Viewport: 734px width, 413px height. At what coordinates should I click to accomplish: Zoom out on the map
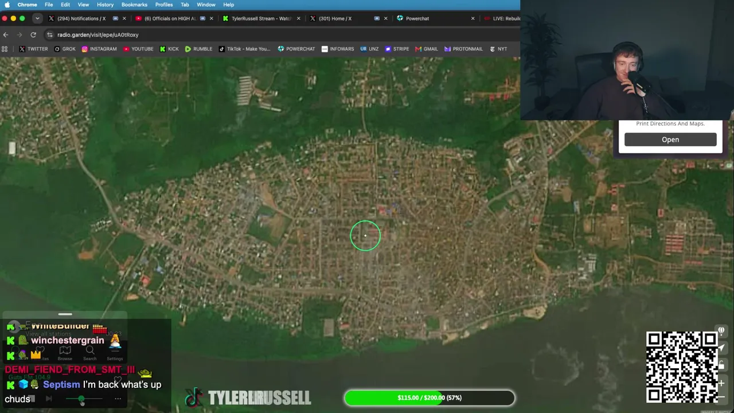[722, 396]
